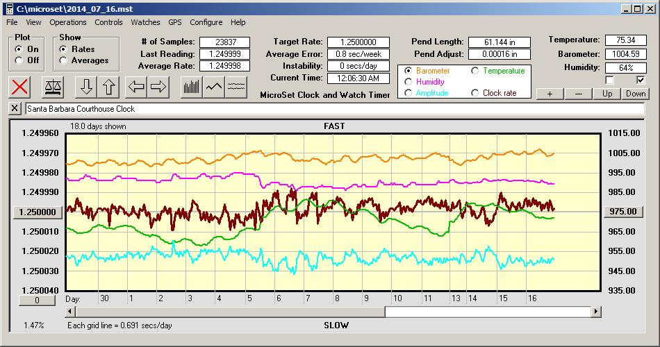Click the 975.00 right axis button

624,212
